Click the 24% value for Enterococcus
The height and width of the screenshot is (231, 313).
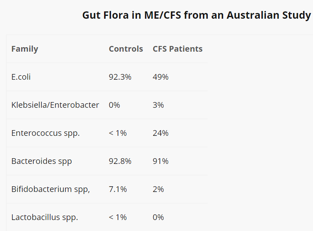[161, 133]
